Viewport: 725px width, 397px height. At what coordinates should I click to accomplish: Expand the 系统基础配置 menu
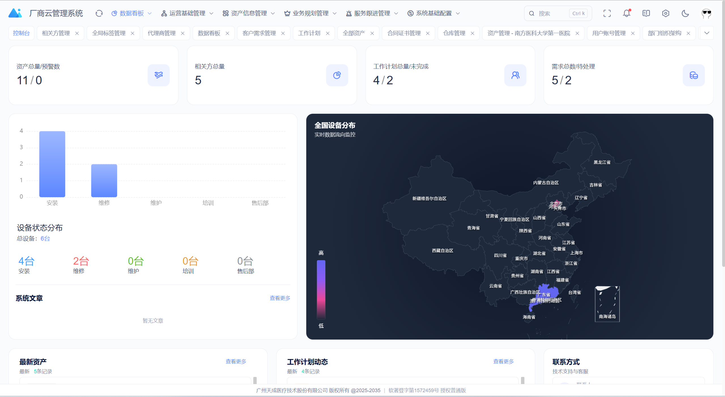coord(433,13)
